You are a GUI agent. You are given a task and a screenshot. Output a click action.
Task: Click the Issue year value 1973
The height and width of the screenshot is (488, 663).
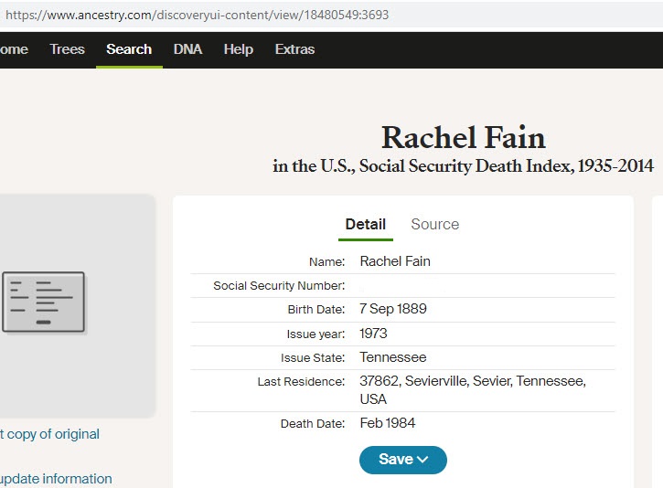[373, 334]
